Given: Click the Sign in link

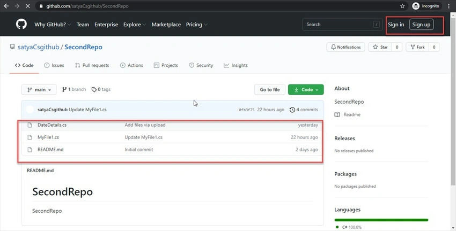Looking at the screenshot, I should pos(396,25).
